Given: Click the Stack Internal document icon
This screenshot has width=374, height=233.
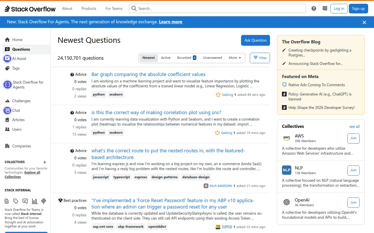Looking at the screenshot, I should (x=7, y=201).
